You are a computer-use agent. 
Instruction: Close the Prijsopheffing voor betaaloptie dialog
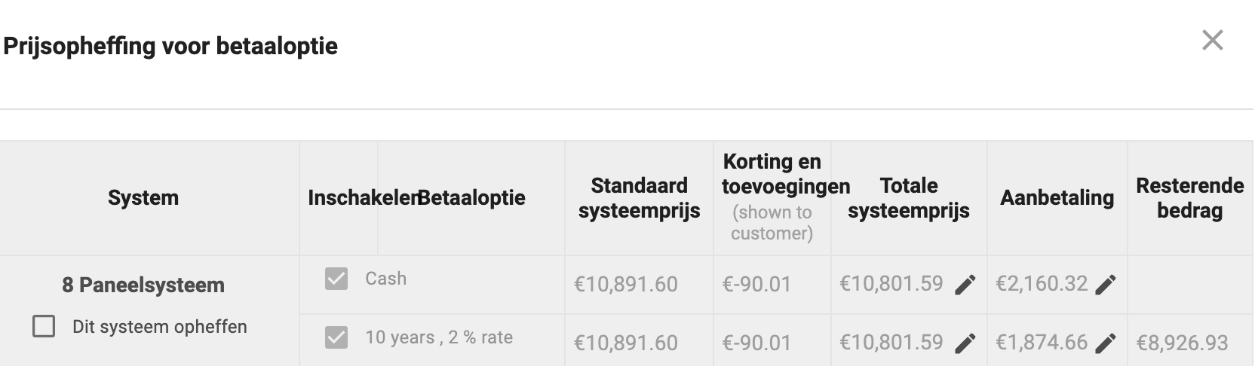(x=1212, y=40)
